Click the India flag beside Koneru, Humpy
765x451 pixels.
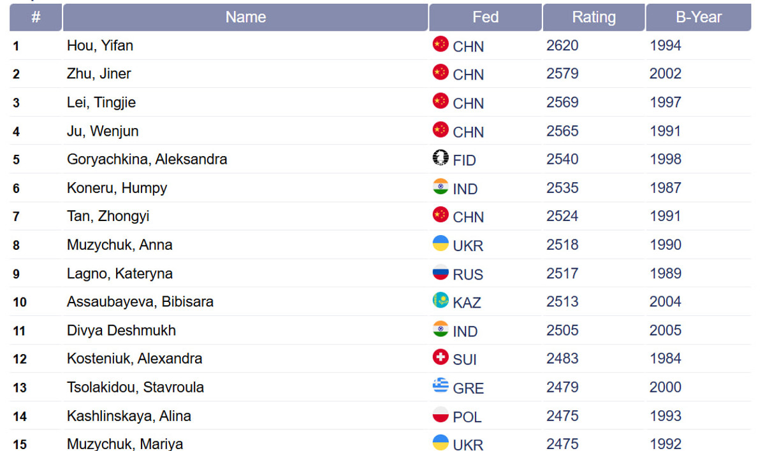(x=441, y=187)
